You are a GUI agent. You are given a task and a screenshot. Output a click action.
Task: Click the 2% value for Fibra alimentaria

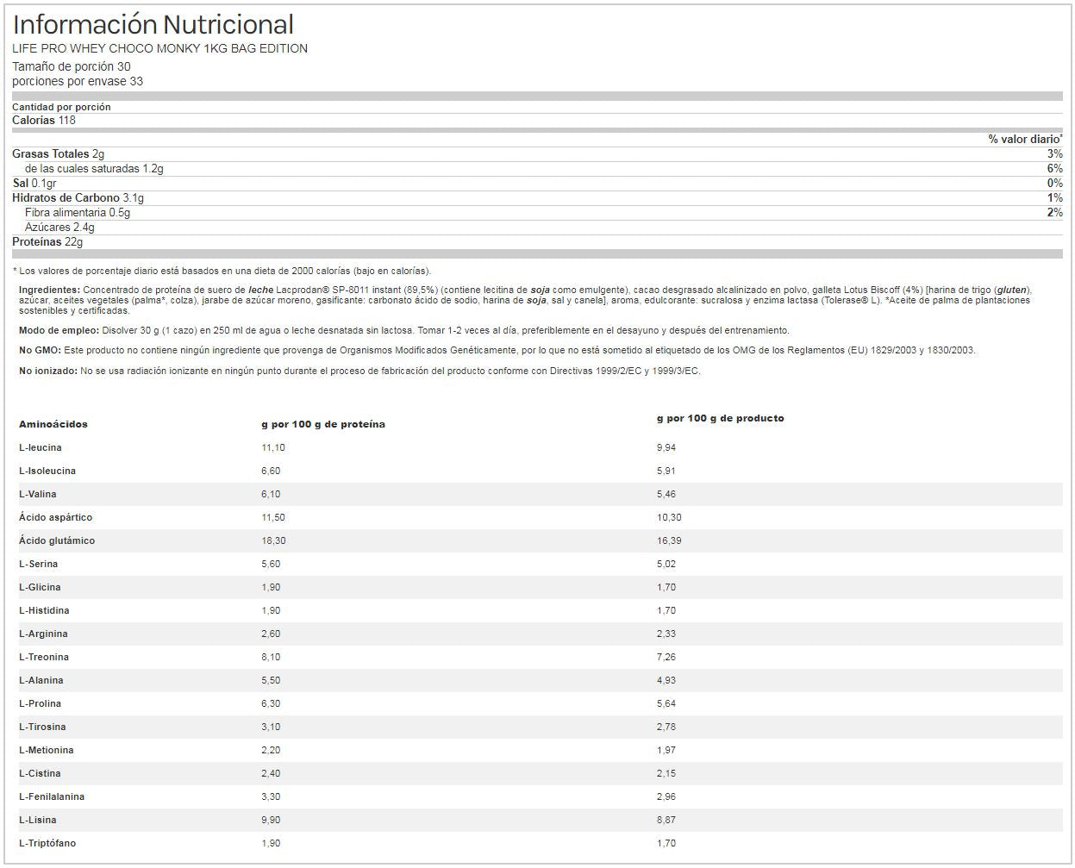click(1055, 212)
